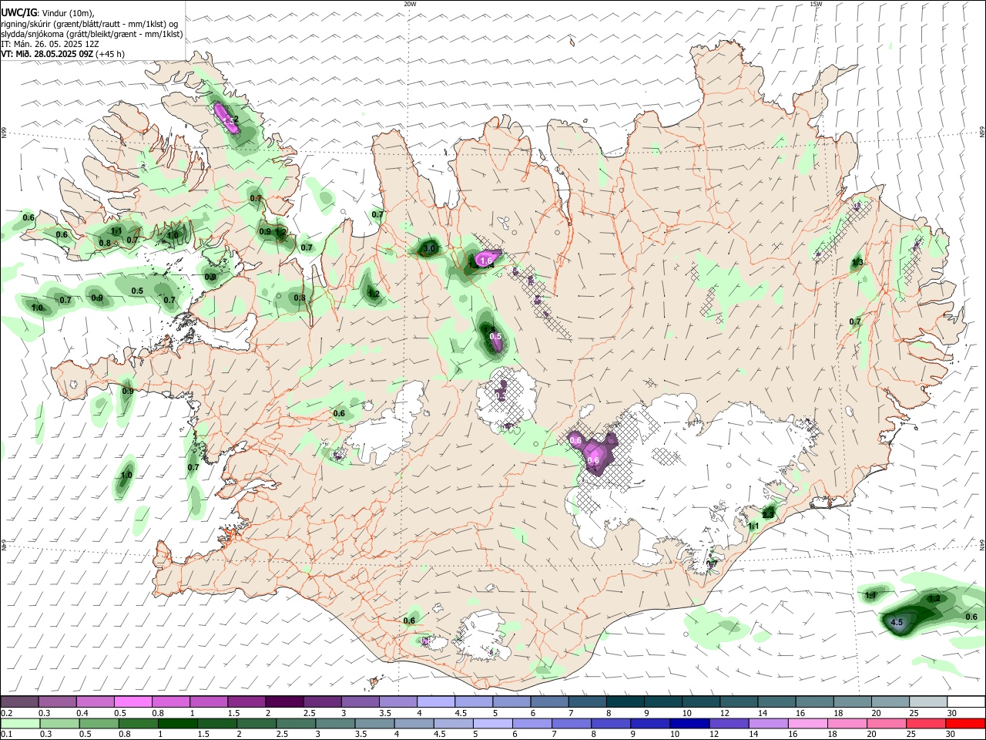Click the '4.5' precipitation value on the map

pyautogui.click(x=897, y=622)
